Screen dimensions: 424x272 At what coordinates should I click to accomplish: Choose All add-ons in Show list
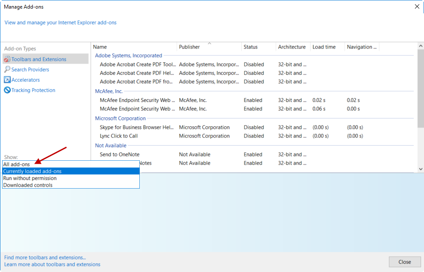coord(71,164)
